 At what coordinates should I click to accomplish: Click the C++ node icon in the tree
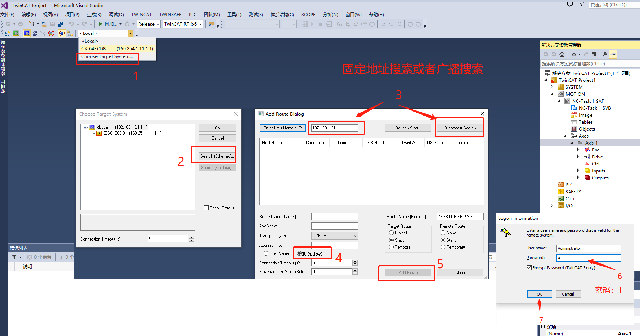point(561,199)
